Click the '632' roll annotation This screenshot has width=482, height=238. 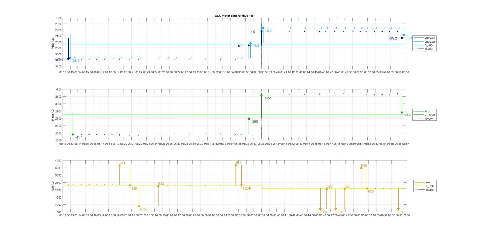coord(161,184)
